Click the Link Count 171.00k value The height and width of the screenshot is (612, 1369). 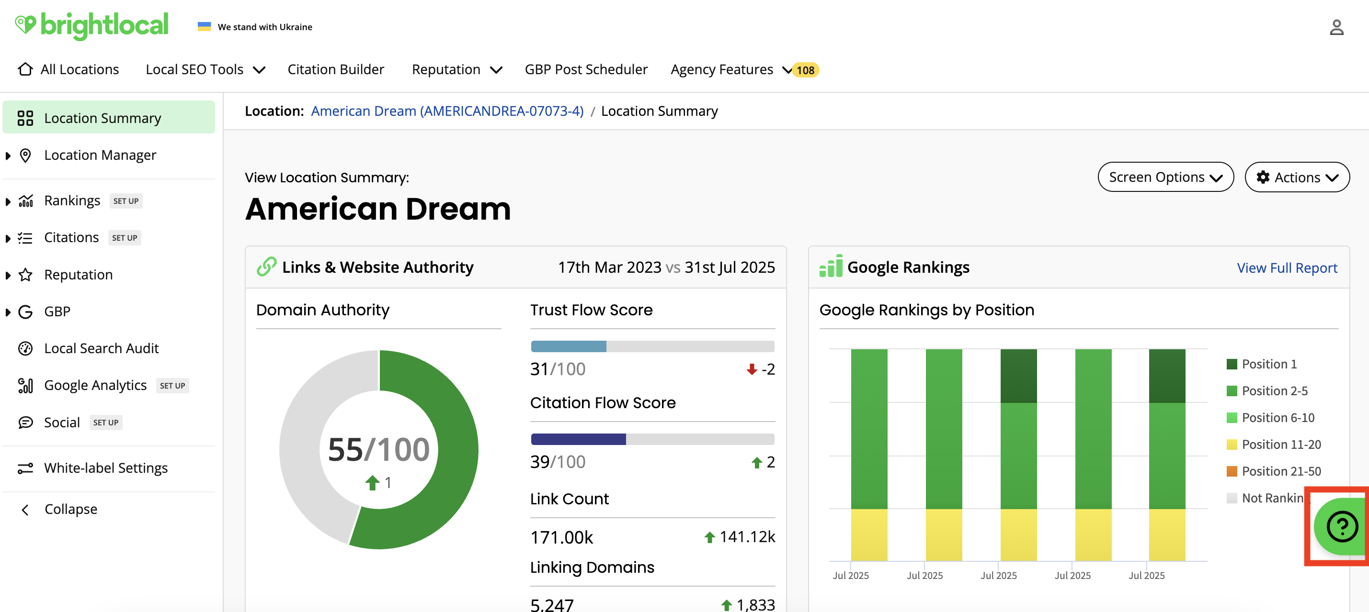[561, 537]
